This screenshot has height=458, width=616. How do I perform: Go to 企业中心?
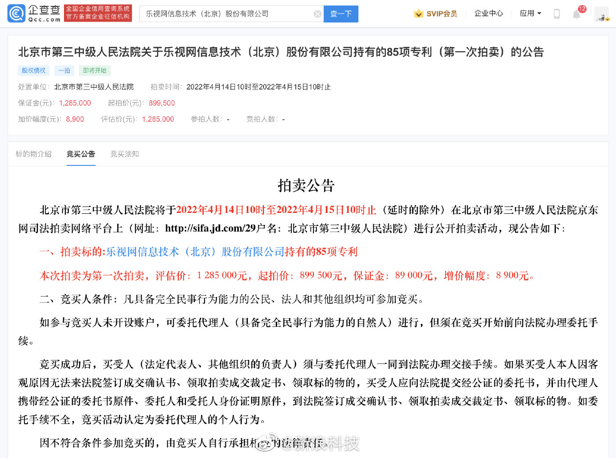point(489,14)
